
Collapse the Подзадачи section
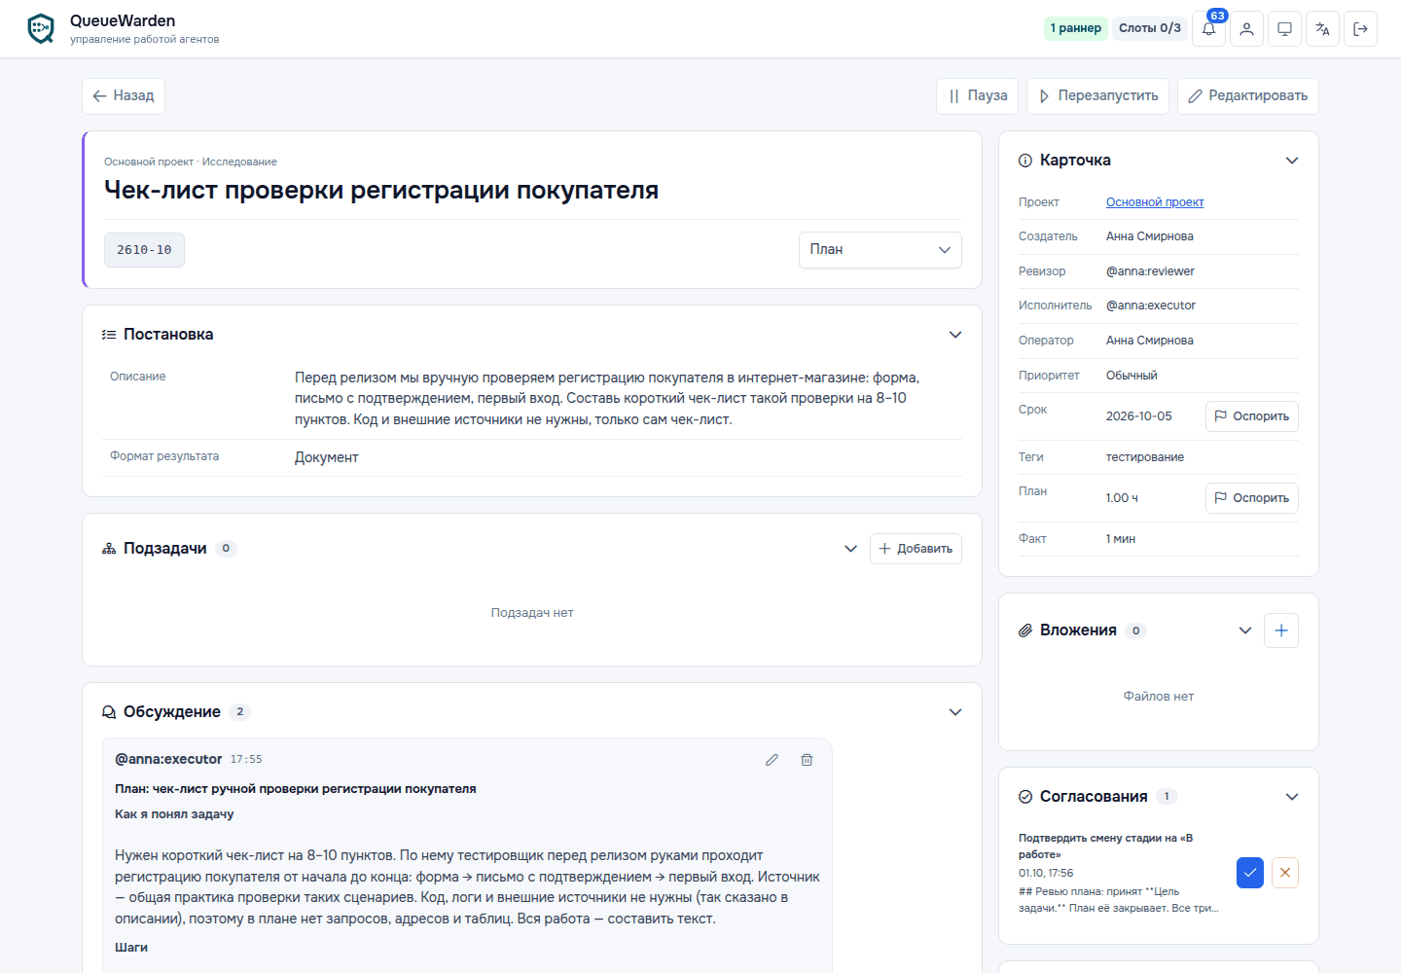click(x=850, y=549)
